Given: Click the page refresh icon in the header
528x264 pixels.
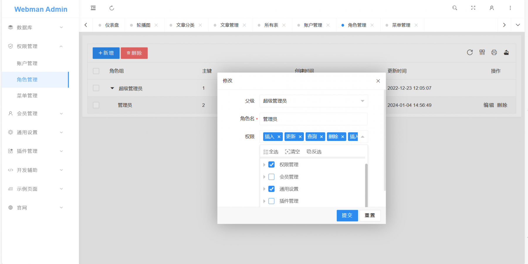Looking at the screenshot, I should click(x=112, y=8).
